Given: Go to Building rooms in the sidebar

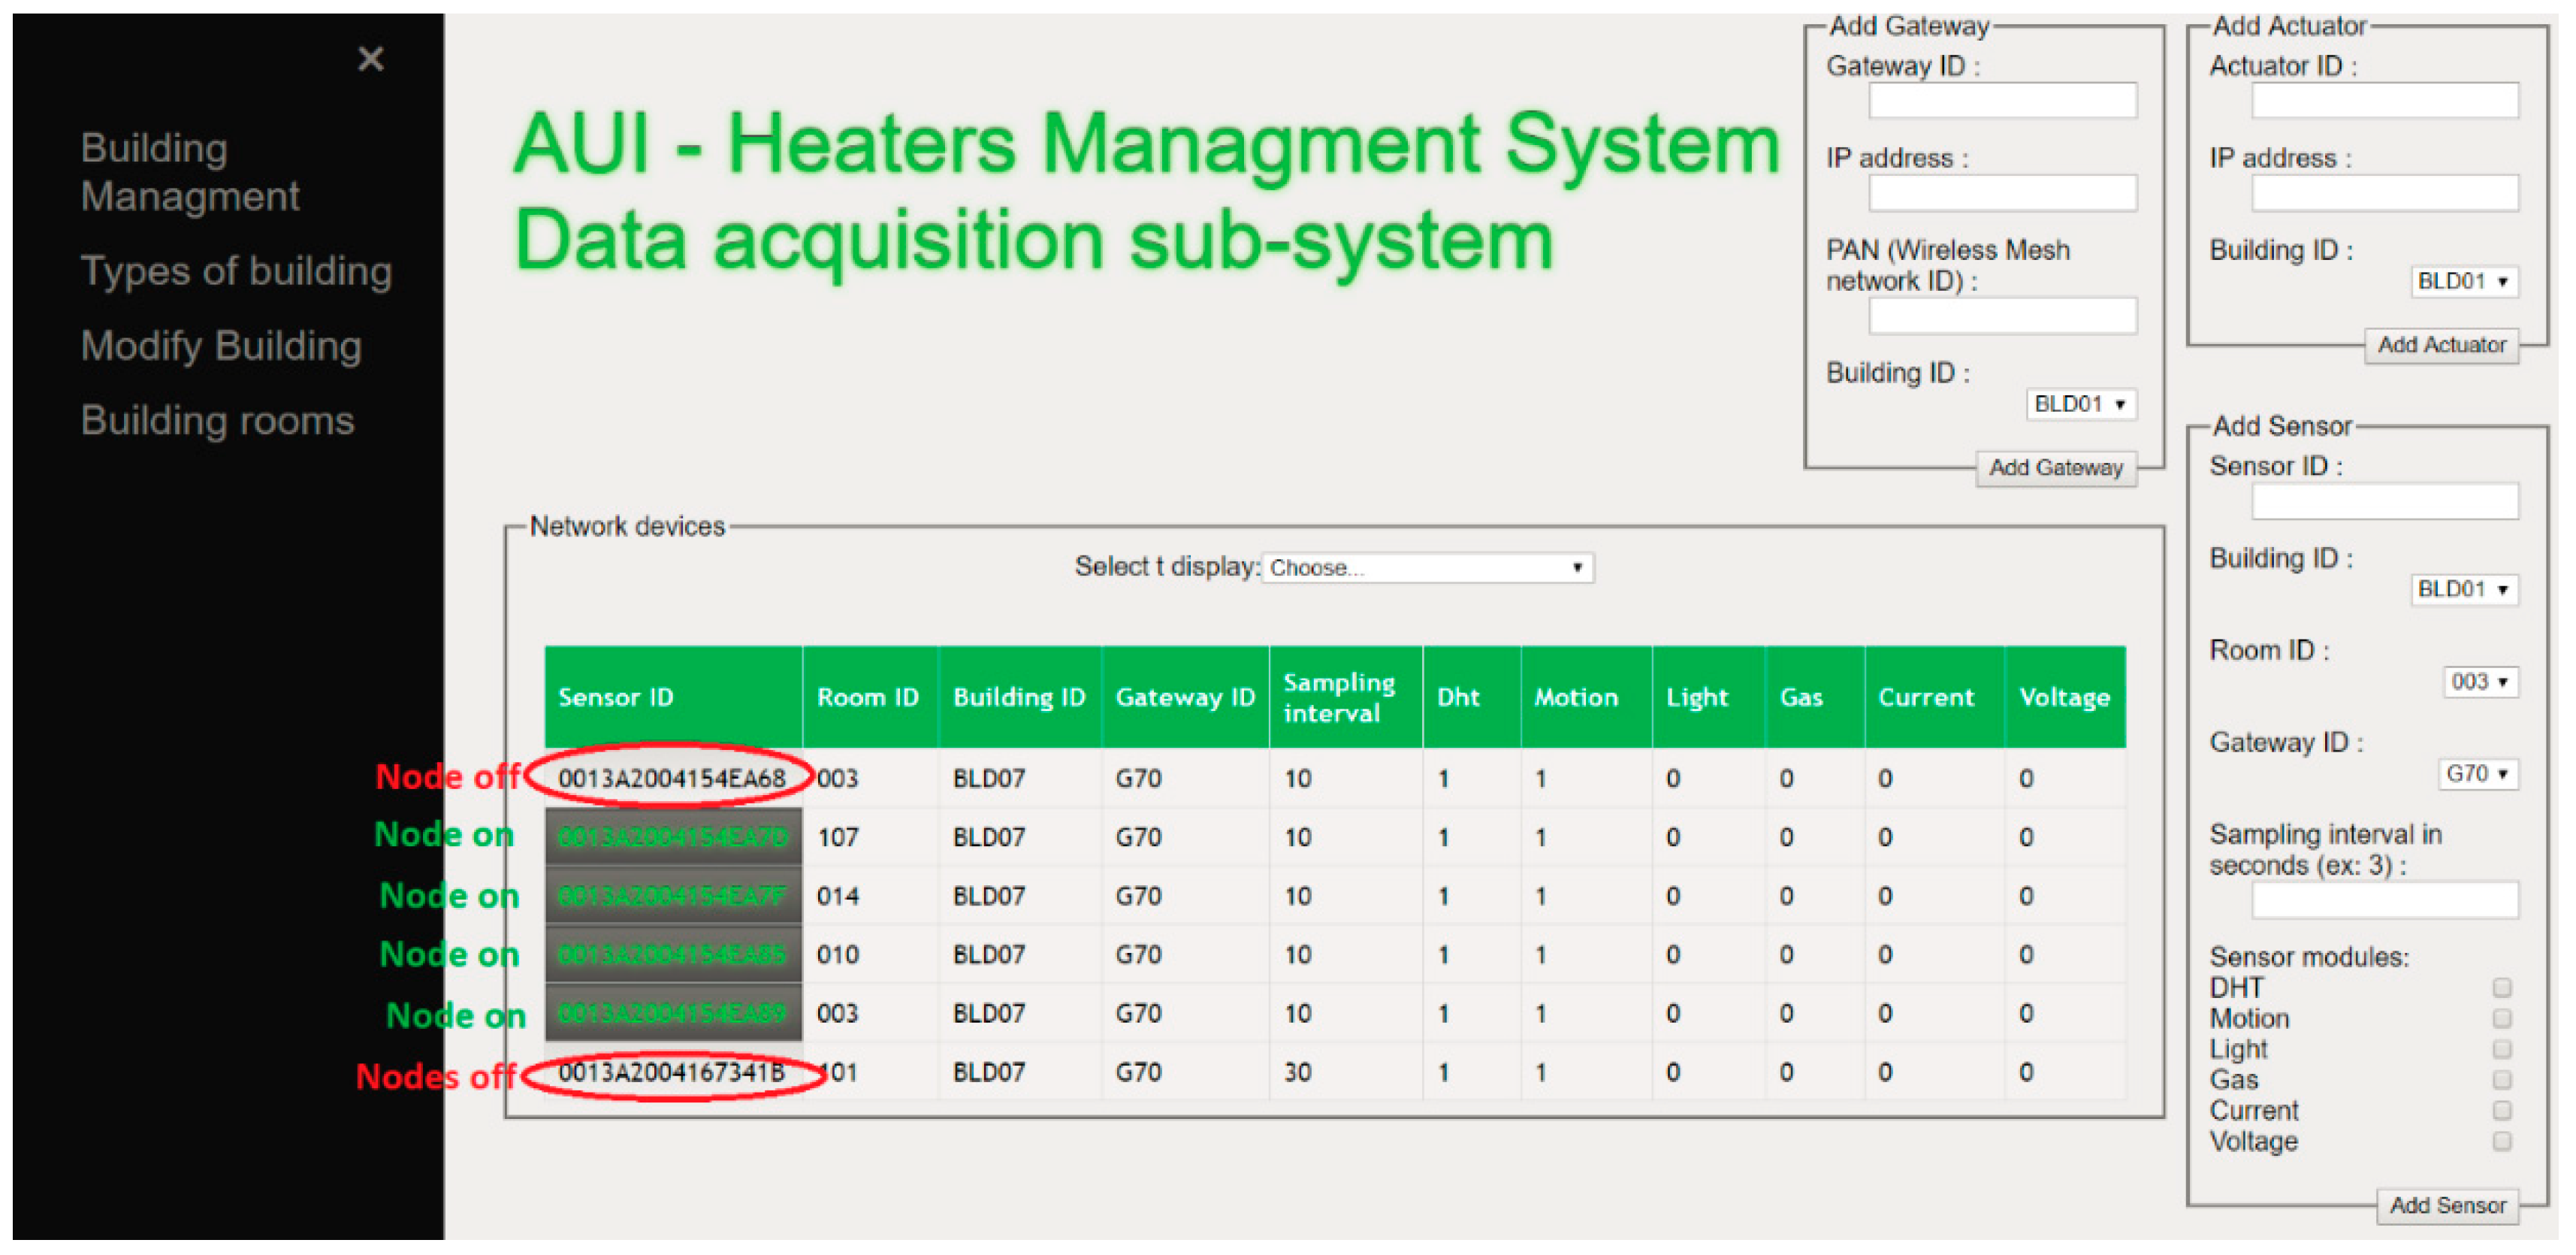Looking at the screenshot, I should pos(217,421).
